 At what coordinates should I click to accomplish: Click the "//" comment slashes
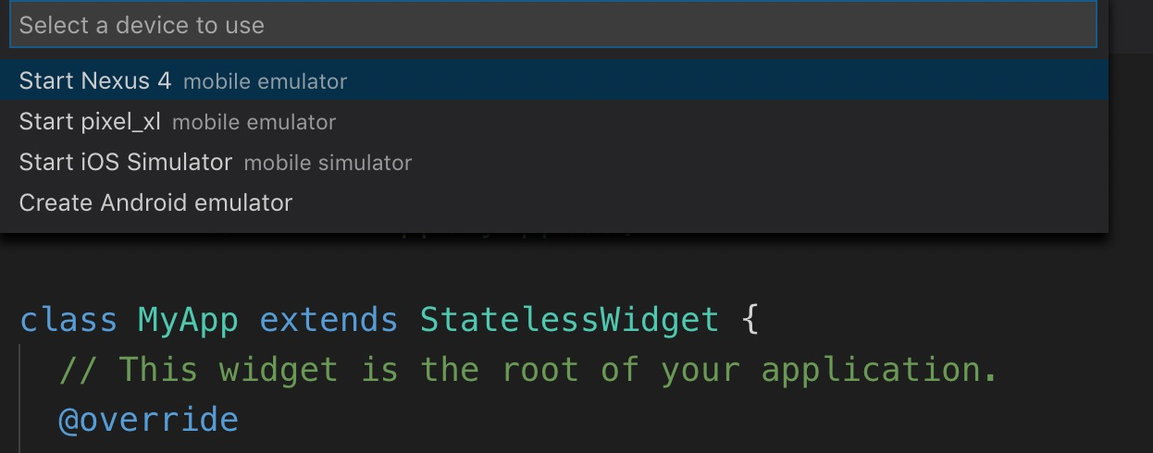pyautogui.click(x=78, y=370)
